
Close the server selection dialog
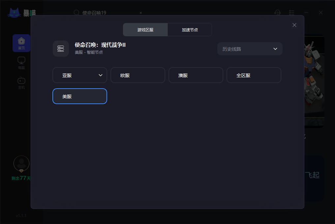click(x=294, y=25)
